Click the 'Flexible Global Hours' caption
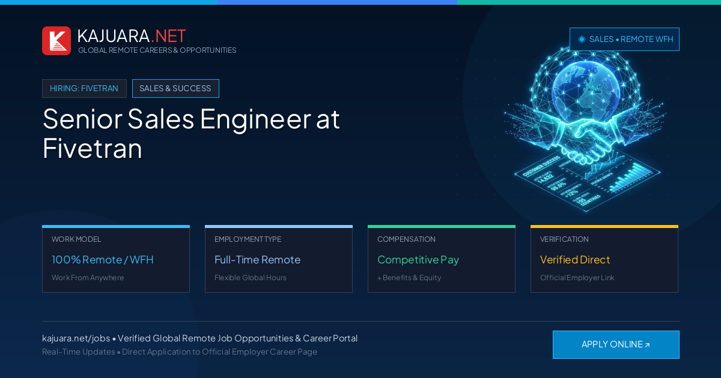Screen dimensions: 721x378 point(251,278)
